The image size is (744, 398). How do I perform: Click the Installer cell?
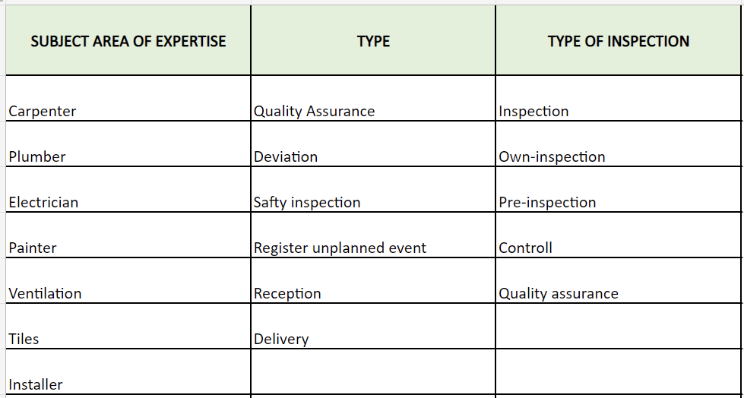pos(128,371)
